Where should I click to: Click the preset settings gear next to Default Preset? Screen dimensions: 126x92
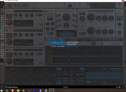tap(114, 6)
